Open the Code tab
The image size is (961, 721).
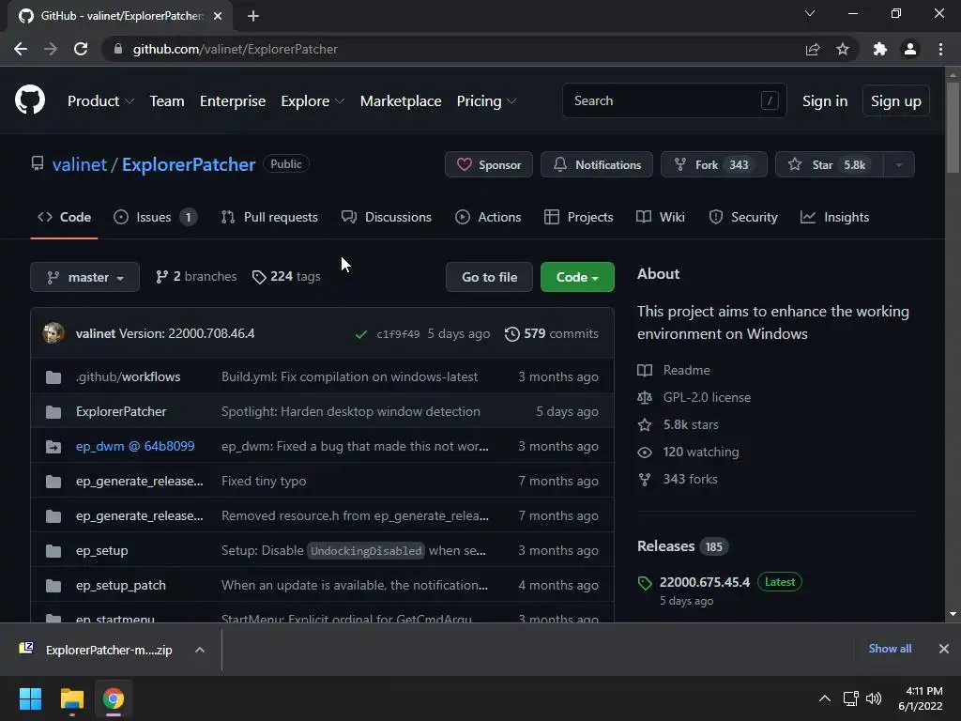coord(64,217)
